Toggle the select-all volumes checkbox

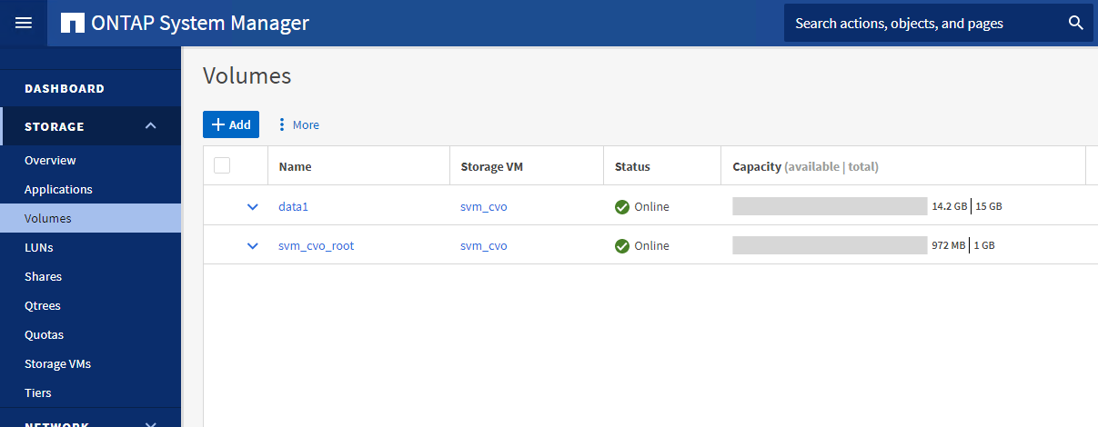[x=222, y=165]
